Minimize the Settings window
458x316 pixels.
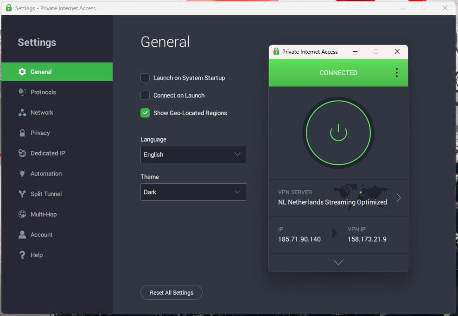pyautogui.click(x=403, y=8)
